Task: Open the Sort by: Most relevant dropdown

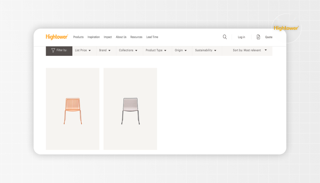Action: click(x=250, y=50)
